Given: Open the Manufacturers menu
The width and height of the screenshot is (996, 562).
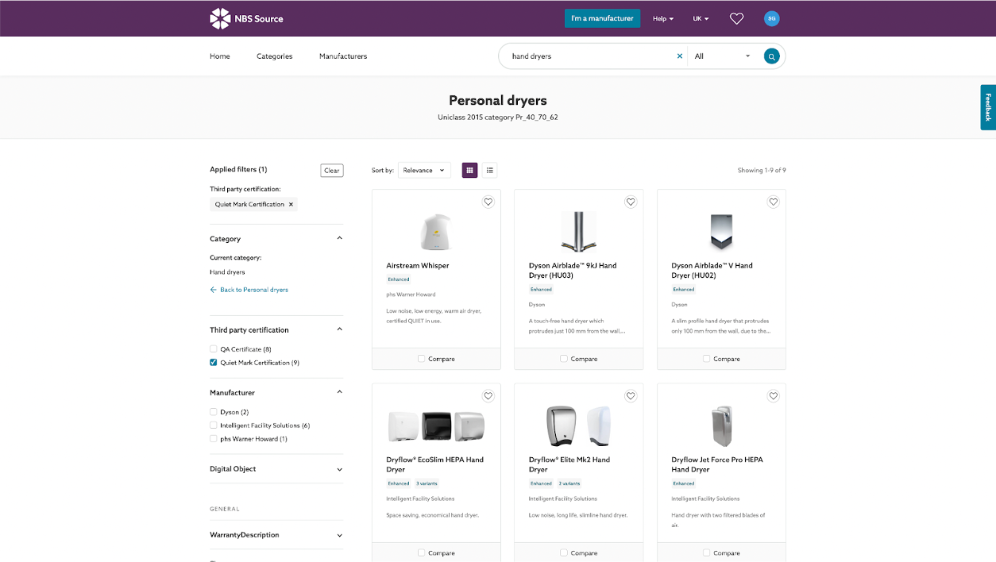Looking at the screenshot, I should click(x=343, y=56).
